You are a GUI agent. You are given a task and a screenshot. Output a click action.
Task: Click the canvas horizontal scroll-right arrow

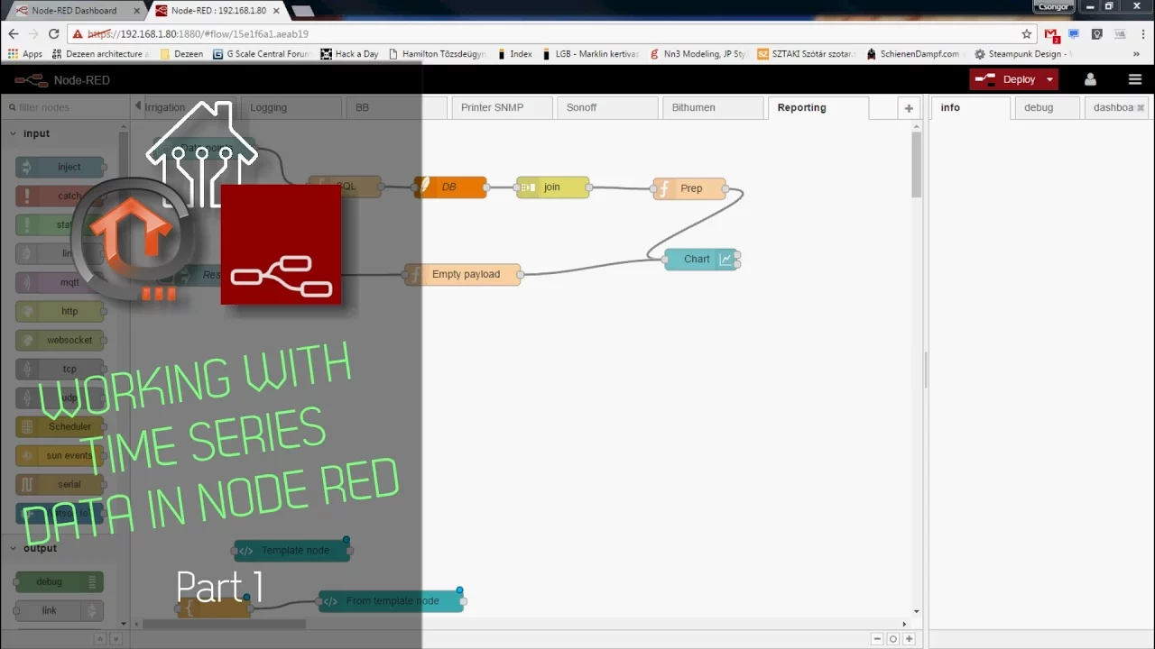point(904,624)
